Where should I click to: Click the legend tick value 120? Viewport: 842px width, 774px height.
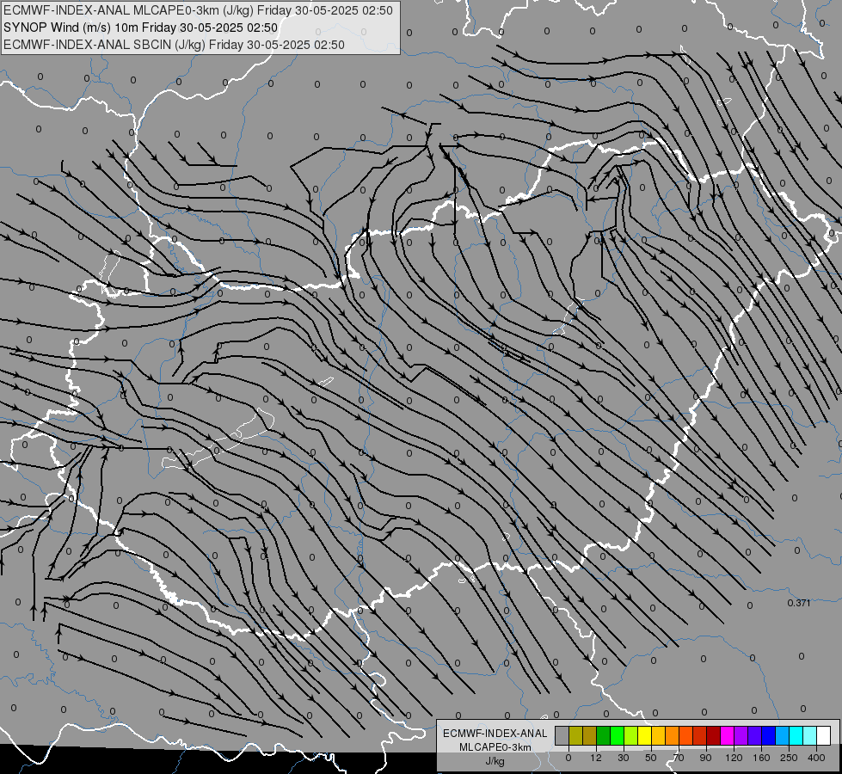[x=734, y=758]
